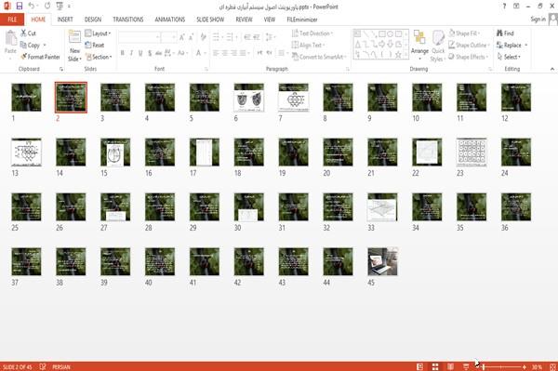Click the zoom slider in status bar
This screenshot has width=558, height=371.
pyautogui.click(x=500, y=366)
